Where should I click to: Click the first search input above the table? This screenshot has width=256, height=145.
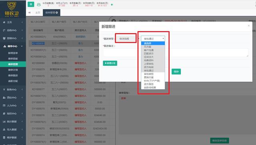[38, 22]
